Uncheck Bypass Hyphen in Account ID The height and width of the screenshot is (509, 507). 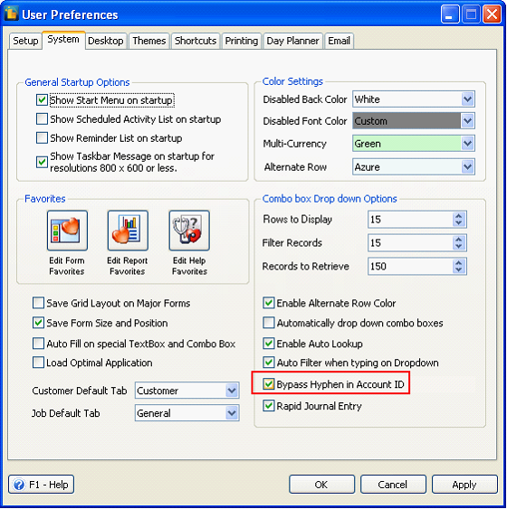pos(269,384)
